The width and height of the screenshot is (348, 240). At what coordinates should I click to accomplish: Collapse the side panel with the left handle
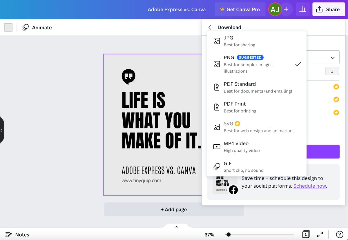coord(2,130)
